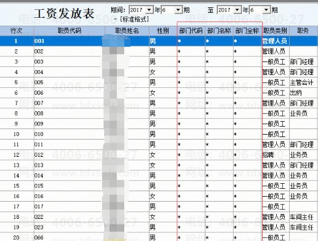Click the 部门代码 column header
318x241 pixels.
point(191,31)
